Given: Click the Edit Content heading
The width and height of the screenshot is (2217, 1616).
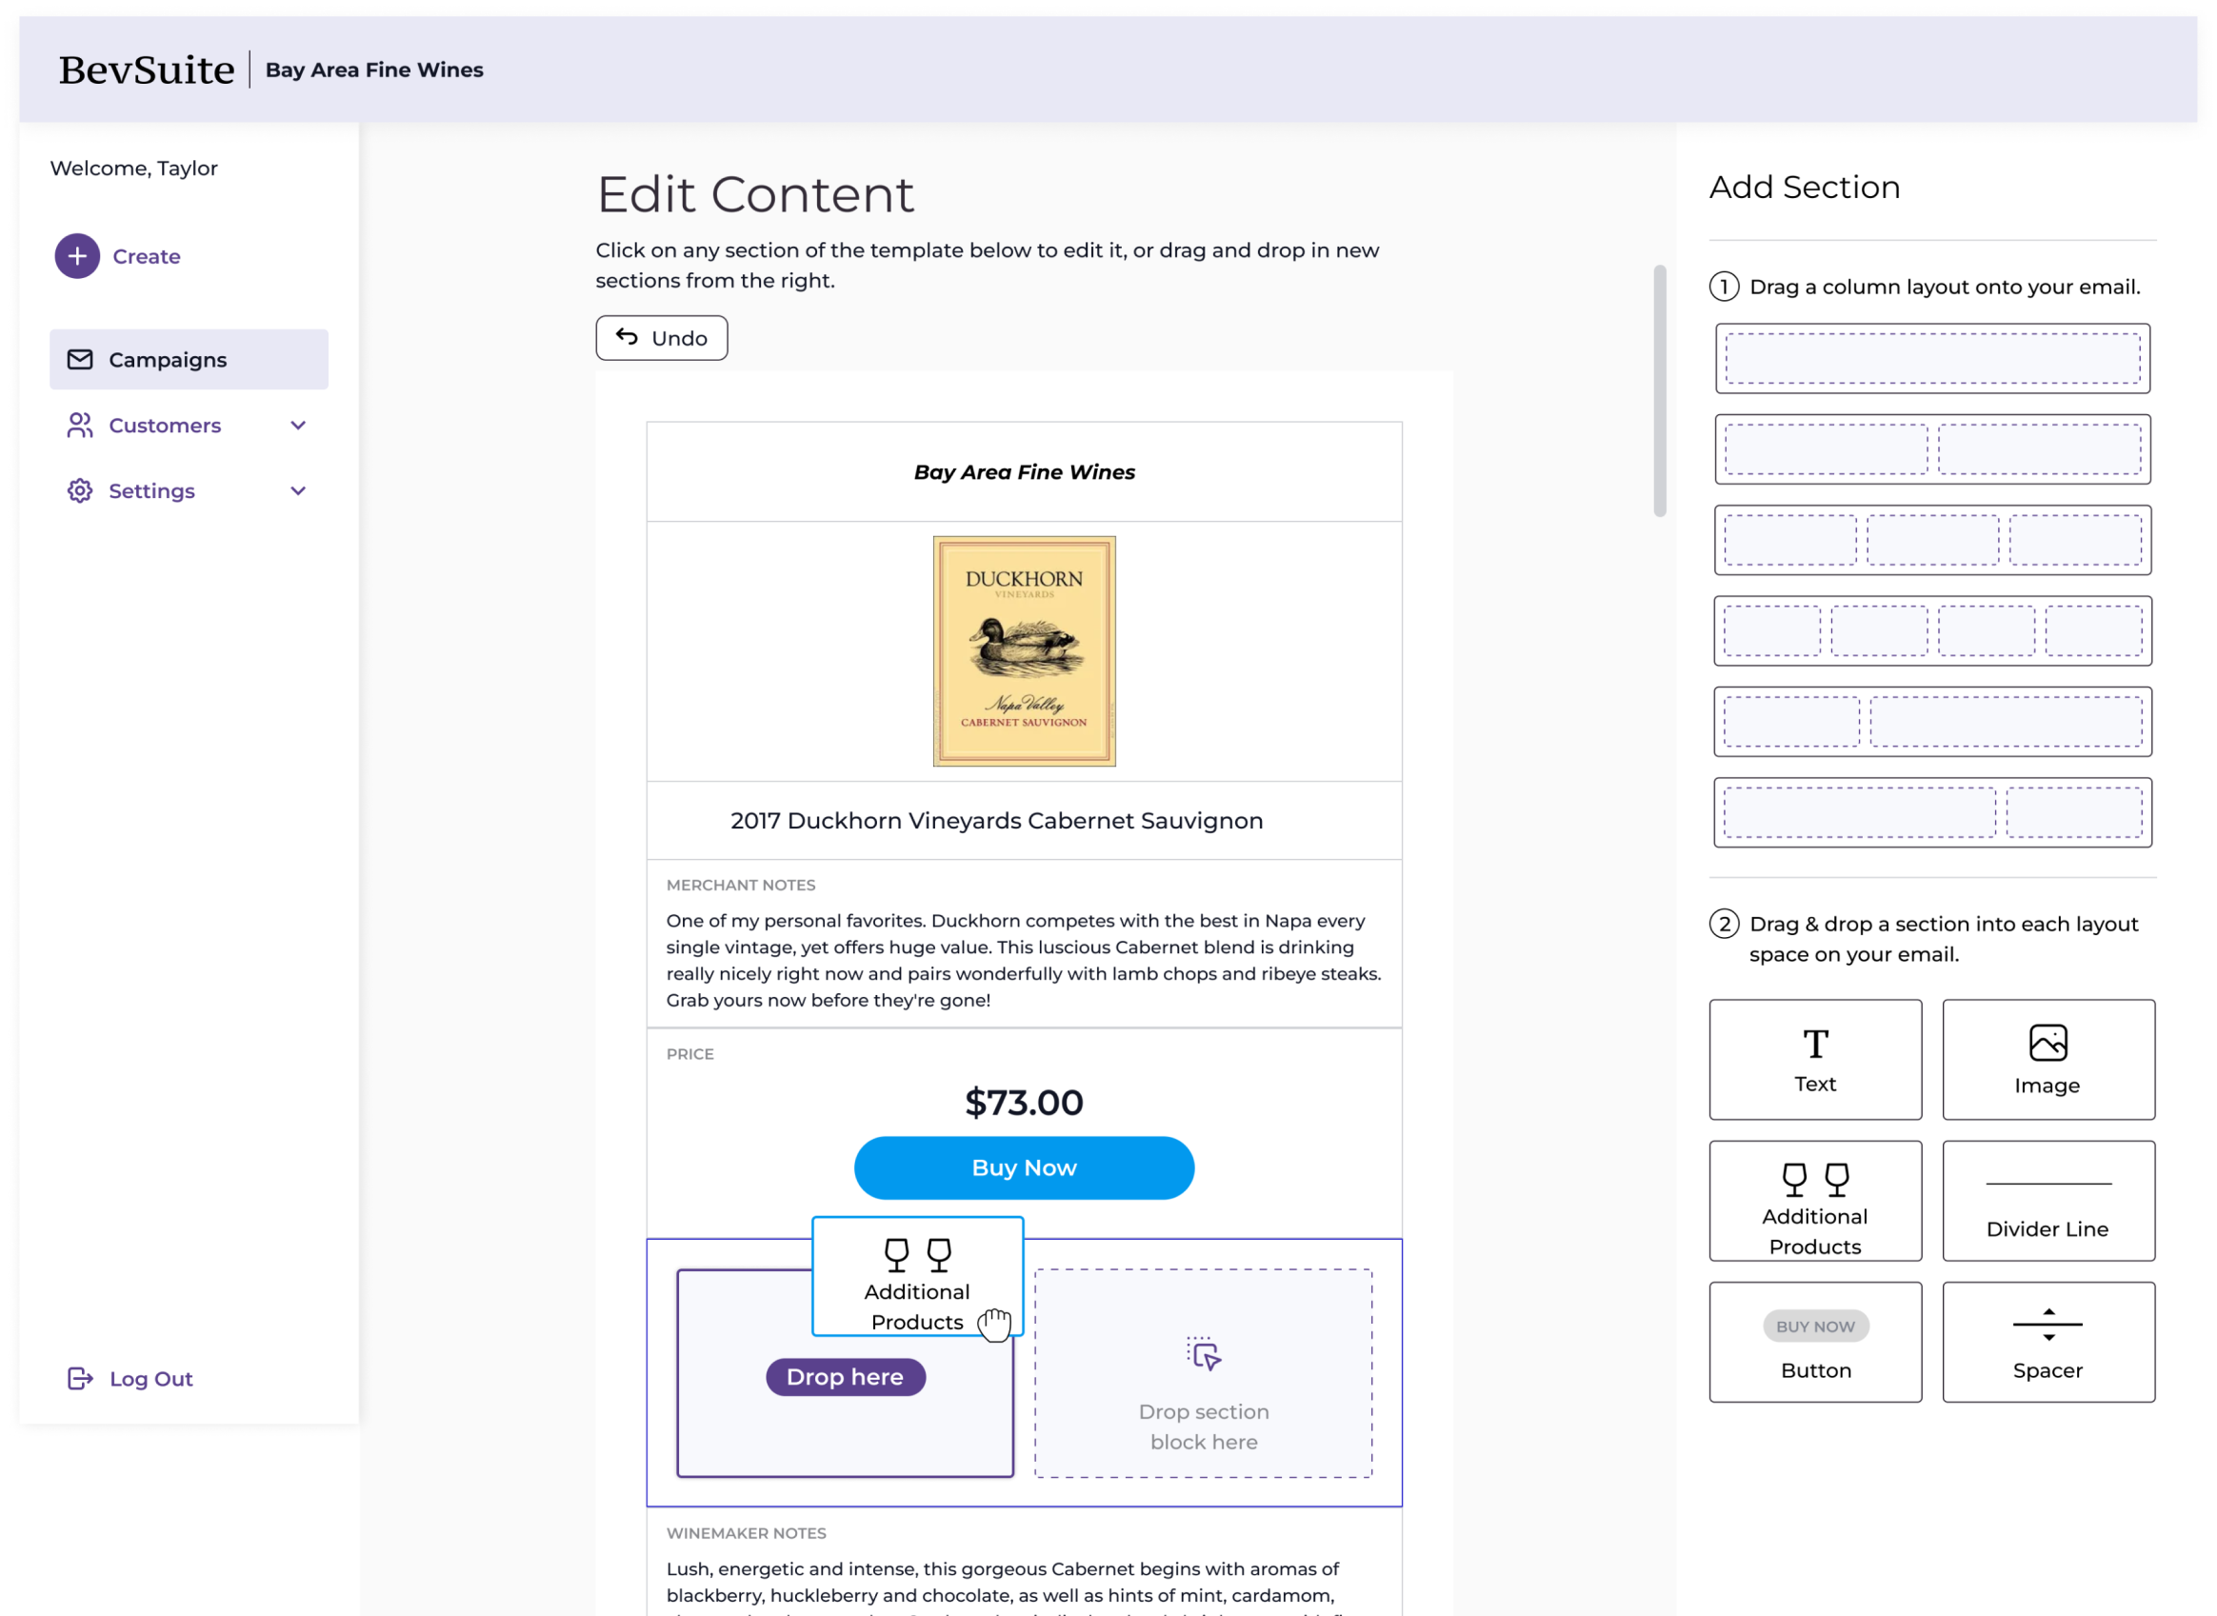Looking at the screenshot, I should pos(755,193).
